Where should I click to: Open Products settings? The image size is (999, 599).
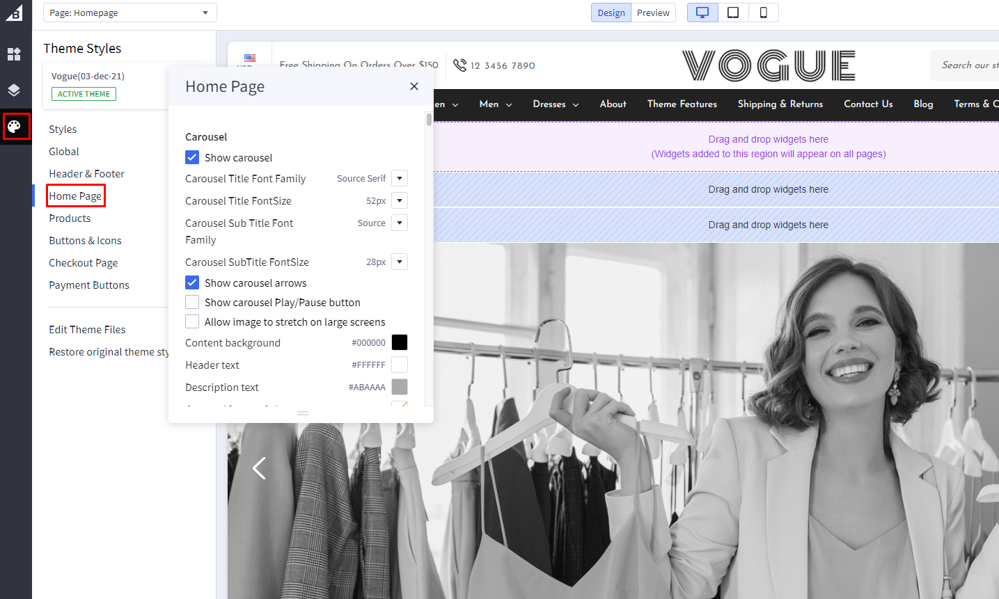click(70, 218)
